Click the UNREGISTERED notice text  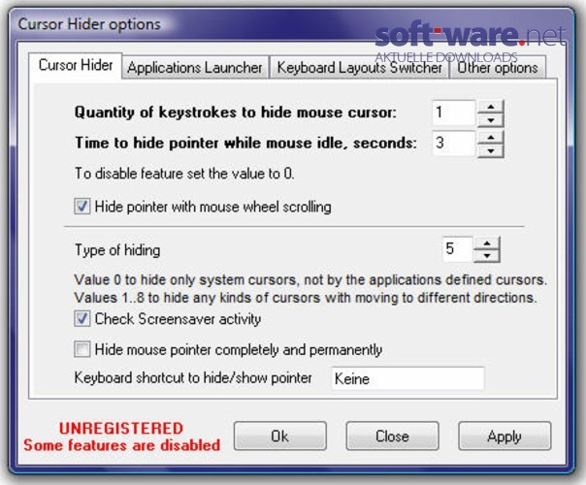[x=121, y=428]
